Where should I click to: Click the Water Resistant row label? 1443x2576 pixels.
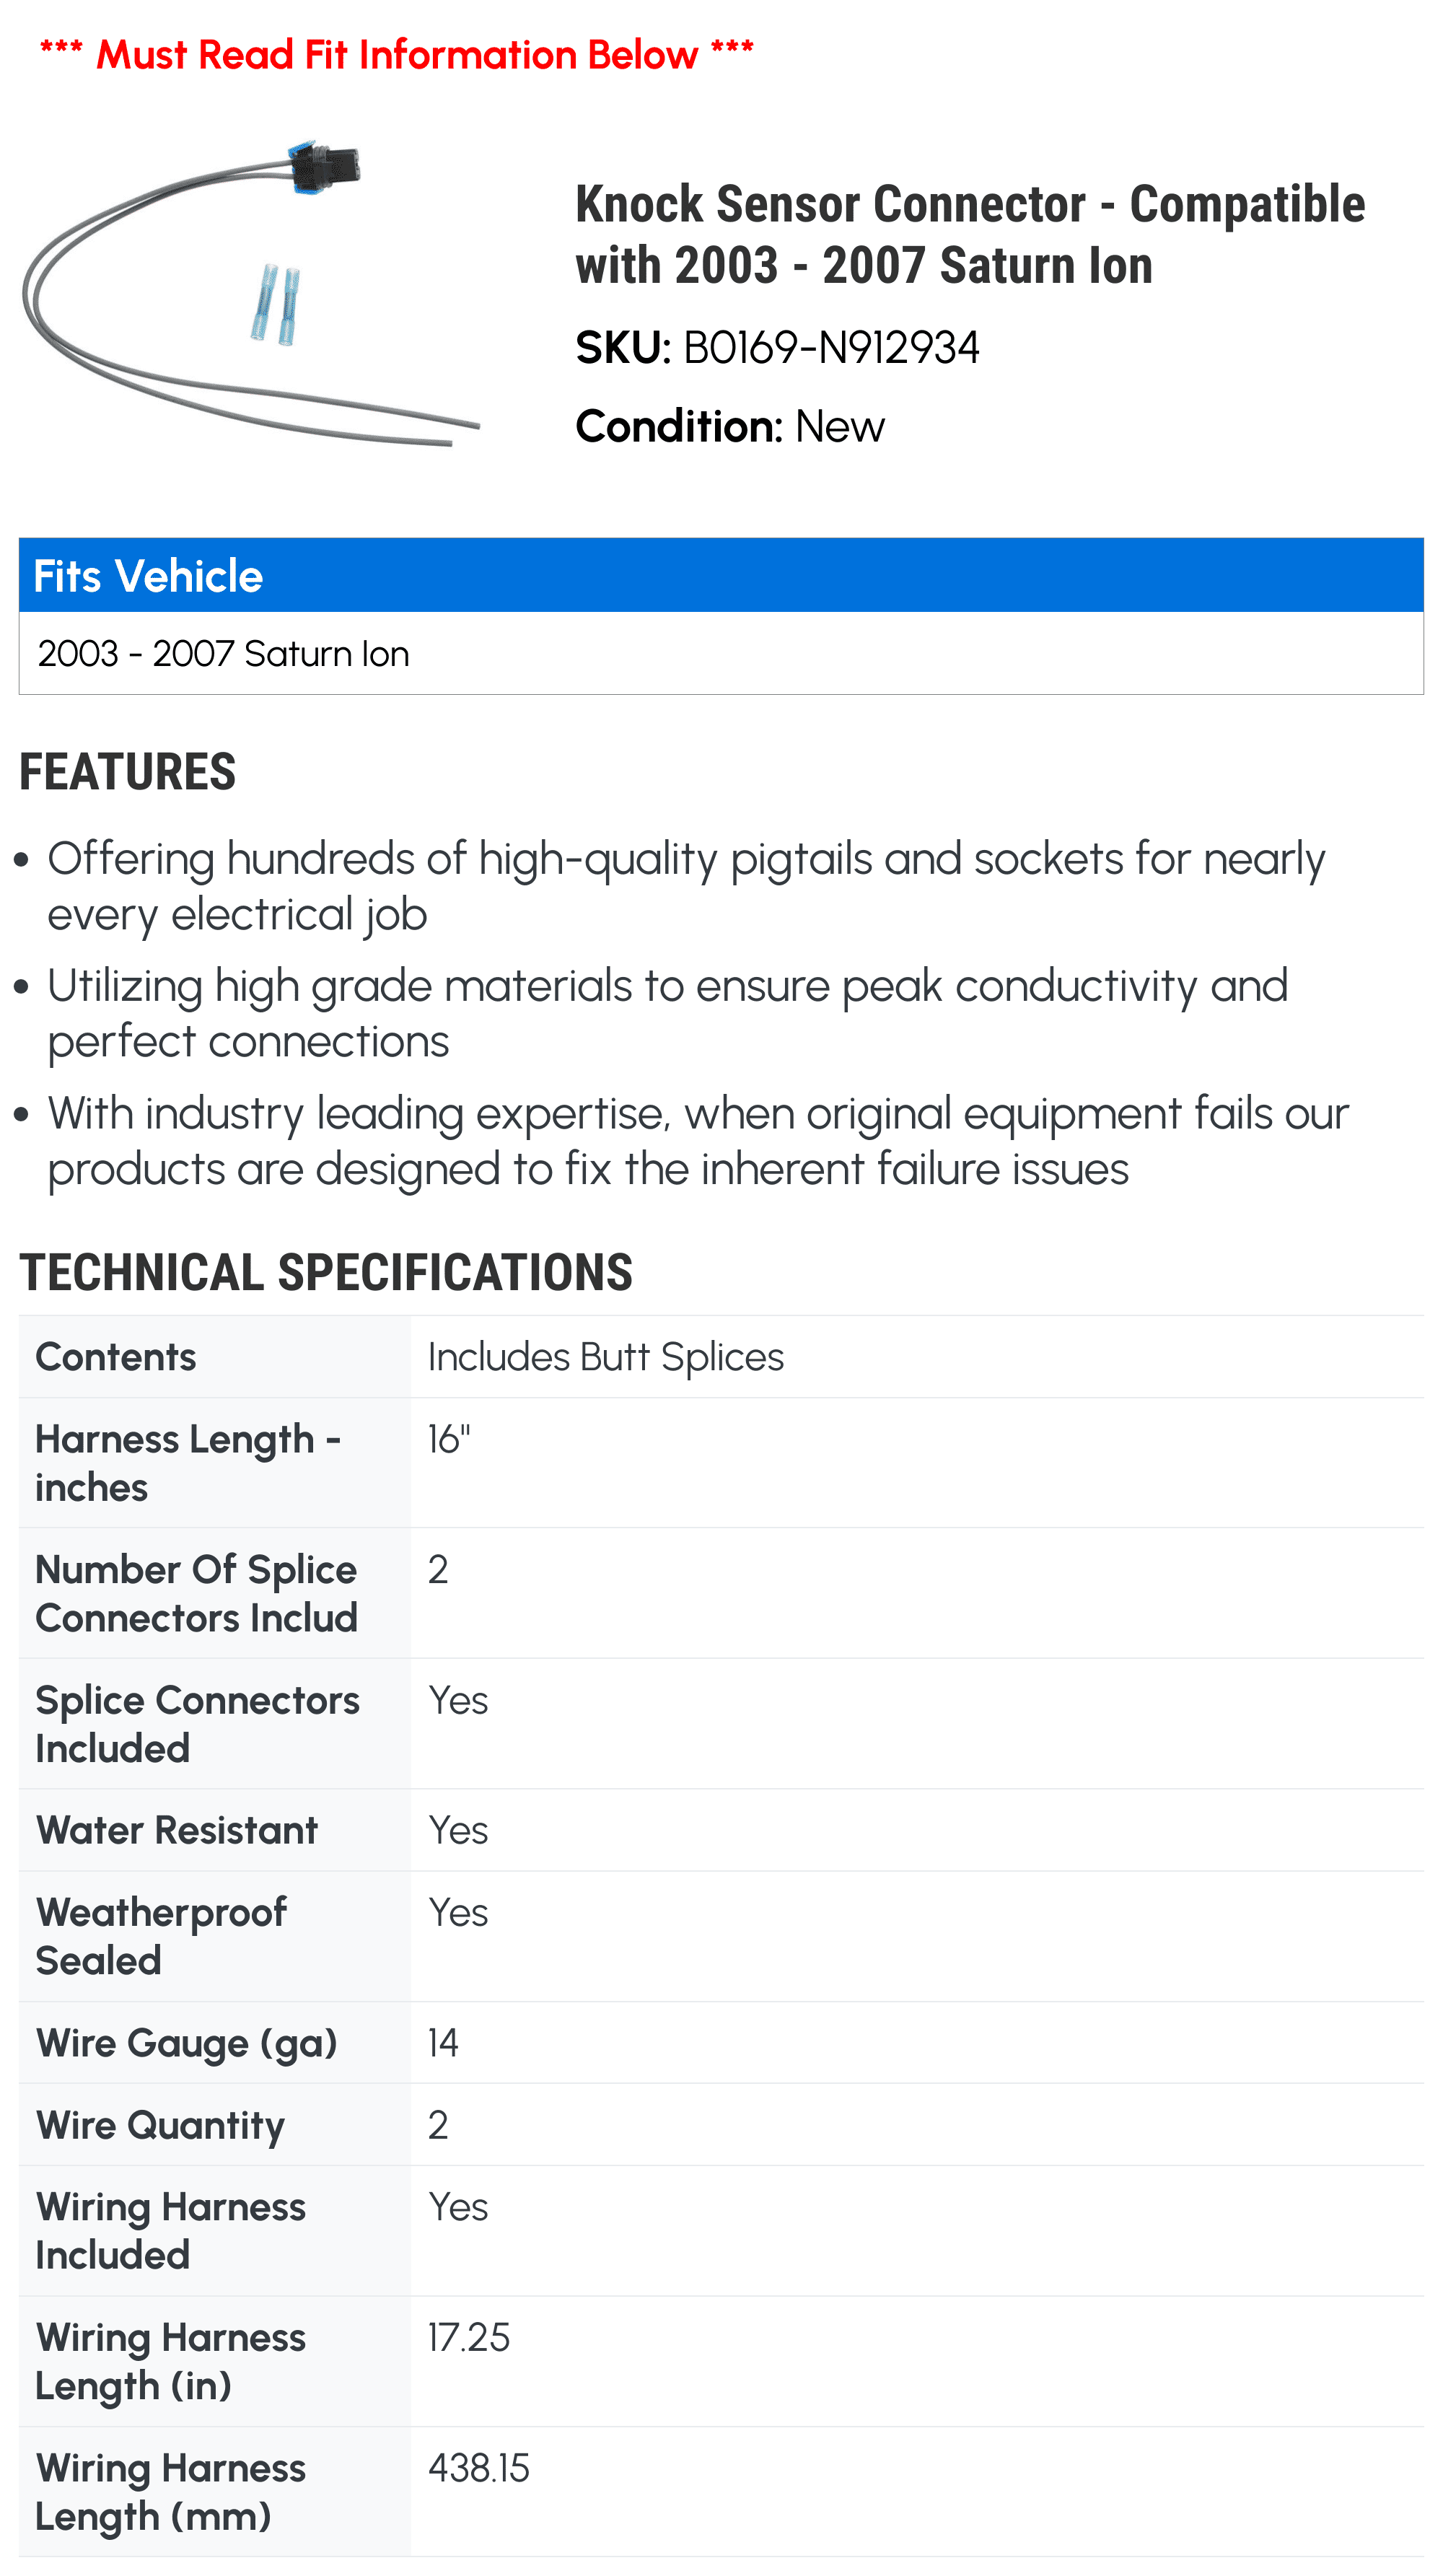tap(176, 1830)
